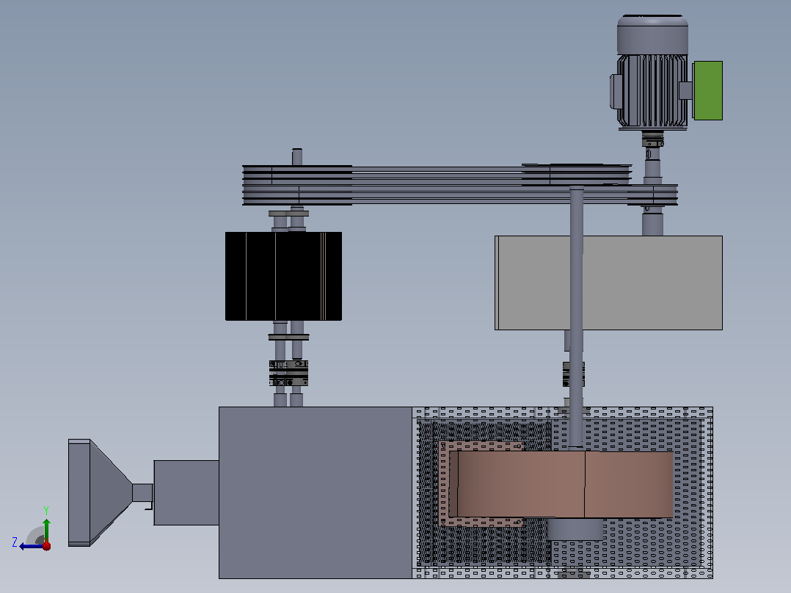This screenshot has height=593, width=791.
Task: Select the gray cylinder beneath the brown block
Action: pos(575,529)
